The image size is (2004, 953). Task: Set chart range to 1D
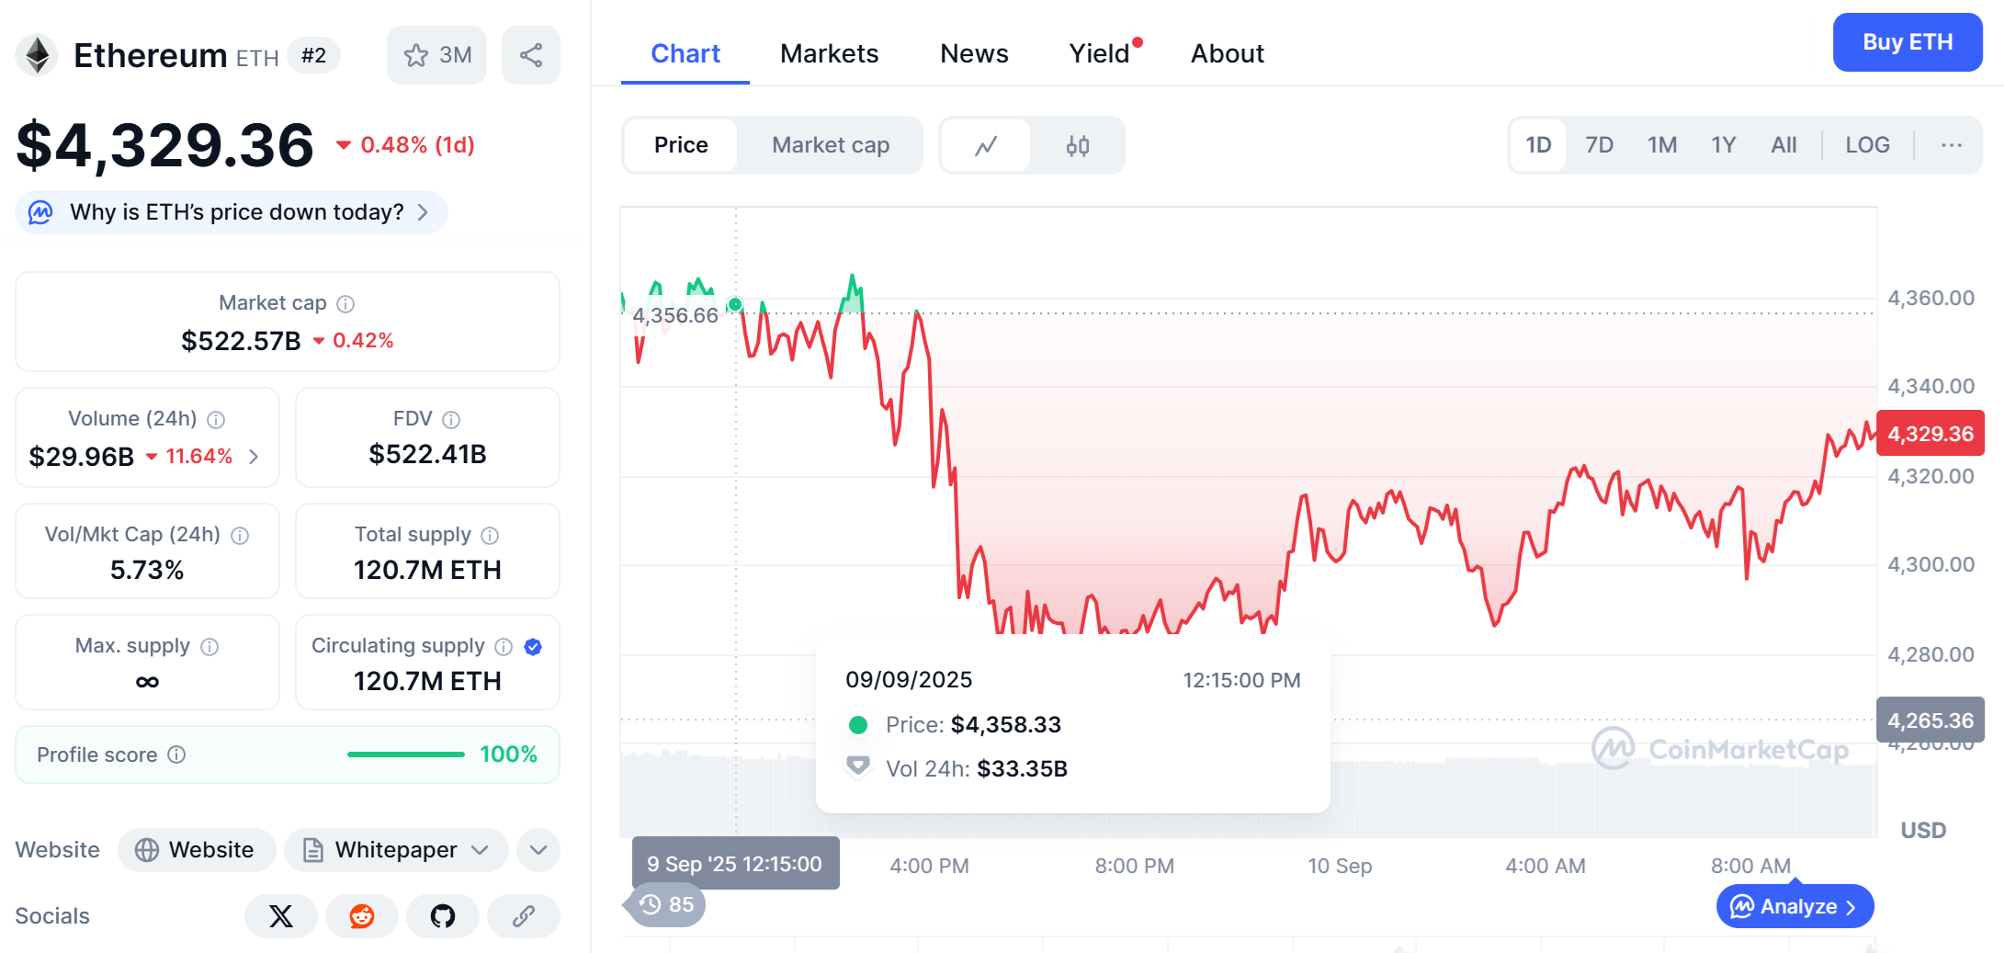[1538, 145]
